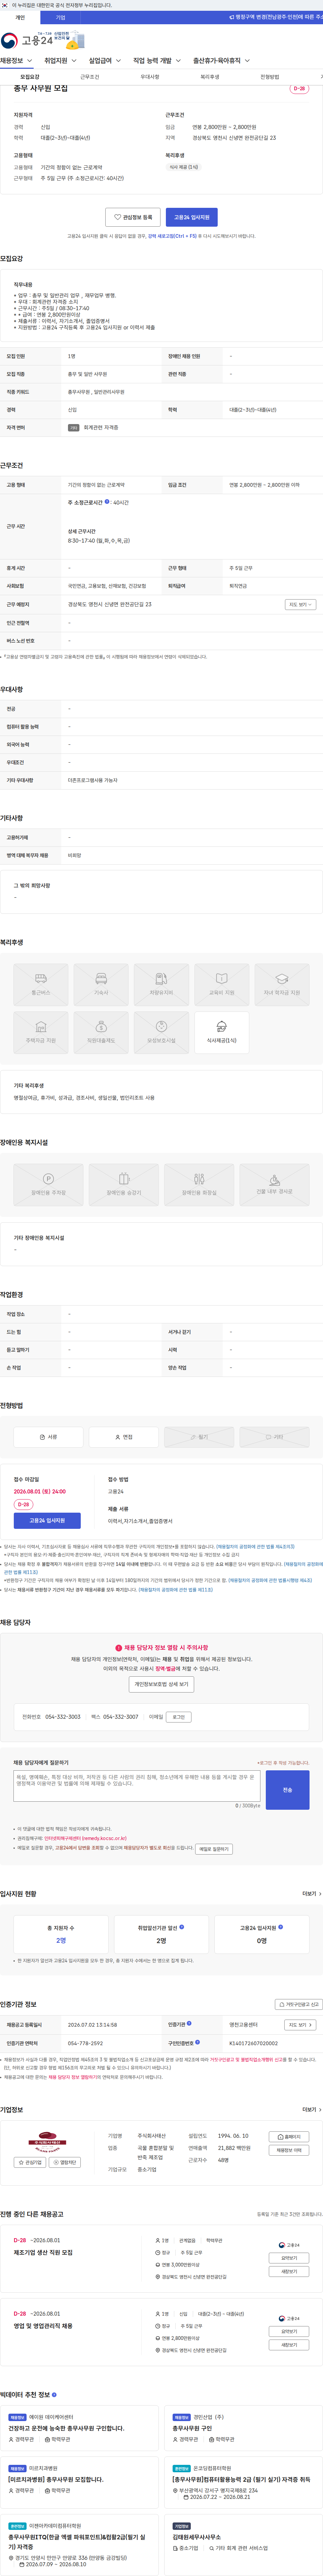Open the 김해원세무사사무소 recommendation

click(x=197, y=2537)
